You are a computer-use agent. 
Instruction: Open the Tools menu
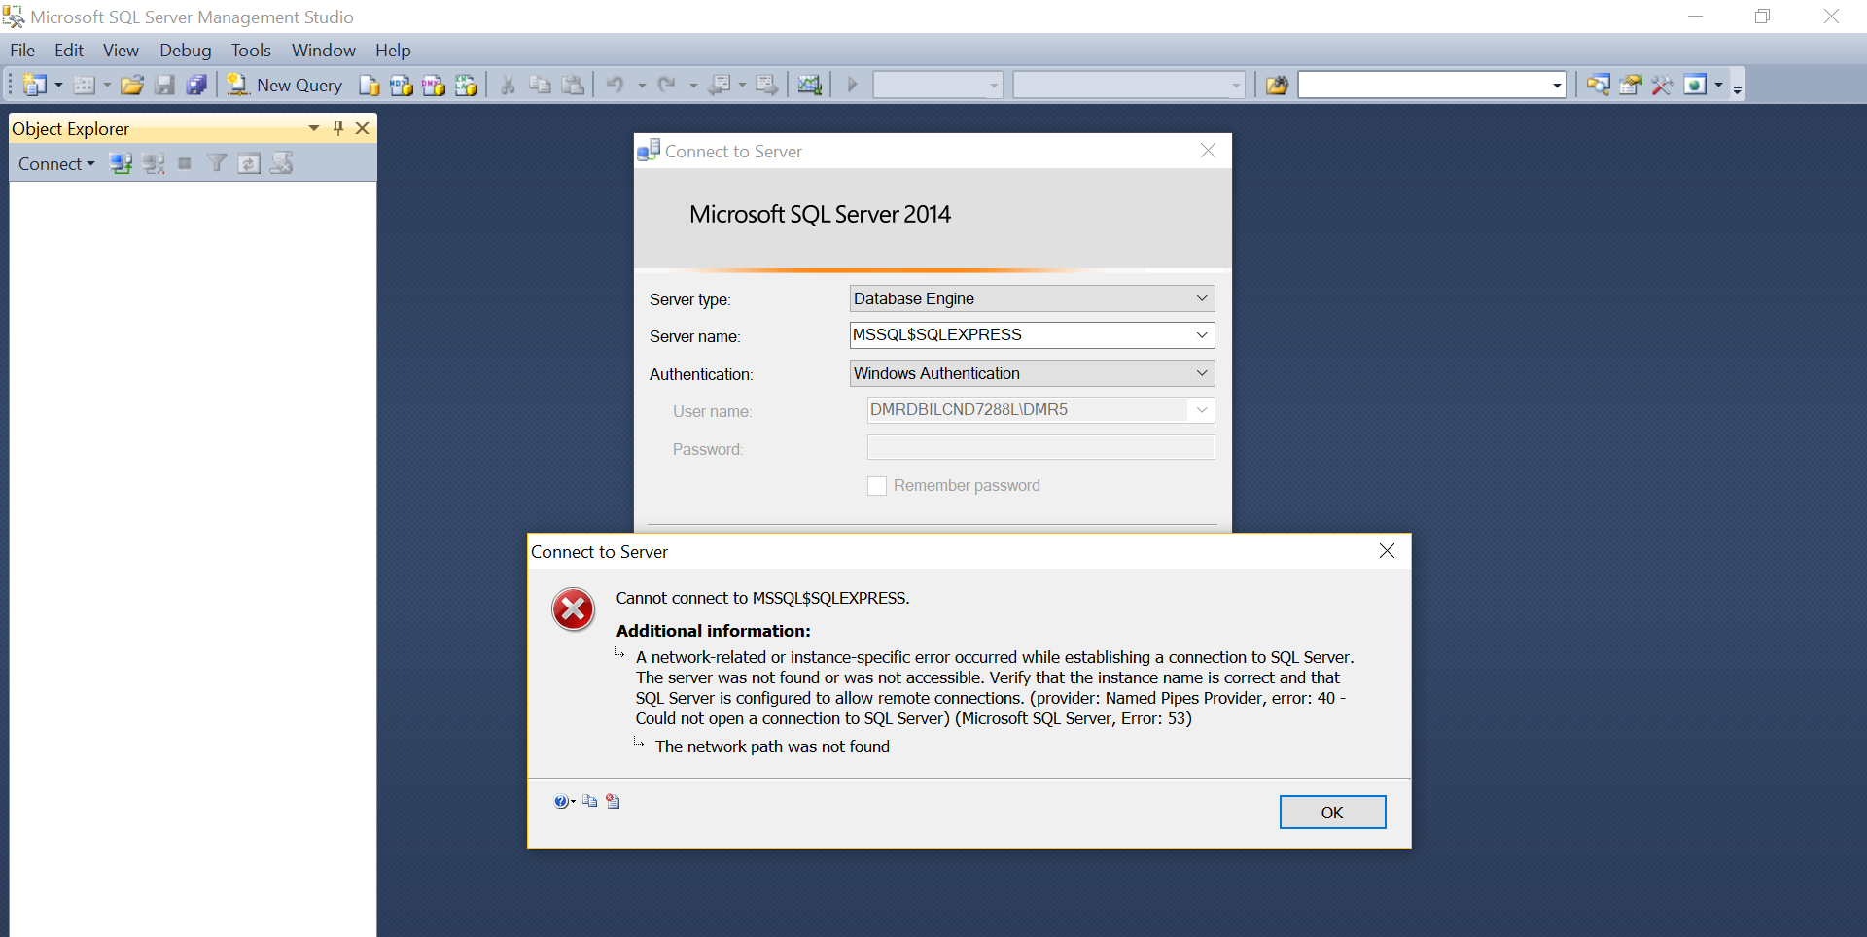pos(251,51)
